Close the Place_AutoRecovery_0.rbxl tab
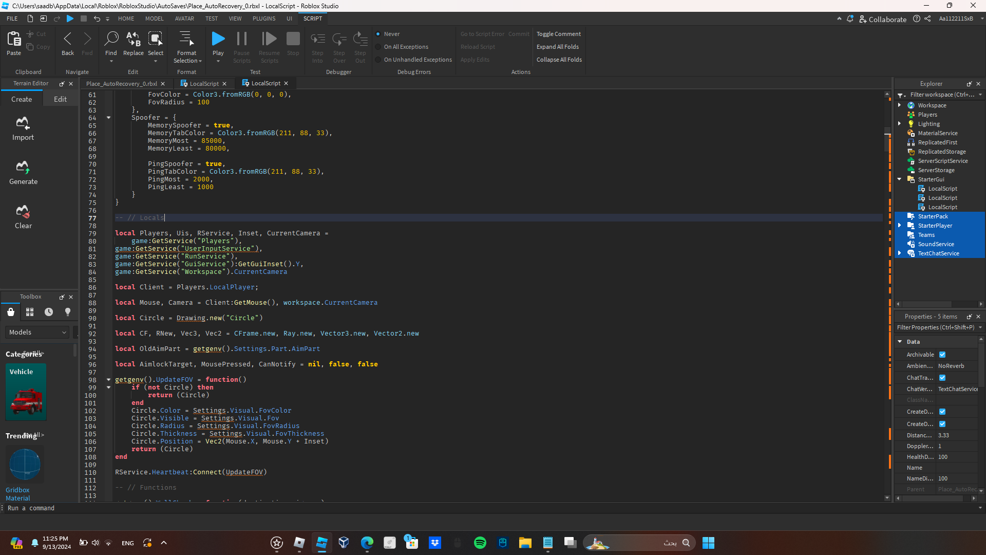This screenshot has height=555, width=986. (x=163, y=84)
